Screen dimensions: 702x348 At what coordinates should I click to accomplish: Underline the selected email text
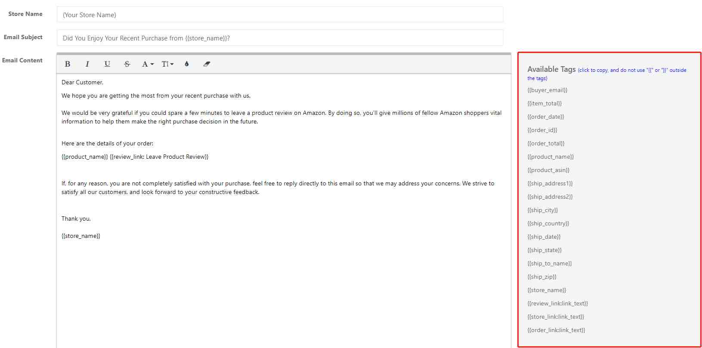(107, 64)
